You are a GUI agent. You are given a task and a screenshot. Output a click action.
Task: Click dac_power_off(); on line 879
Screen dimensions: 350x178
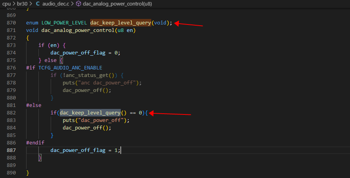[x=87, y=90]
